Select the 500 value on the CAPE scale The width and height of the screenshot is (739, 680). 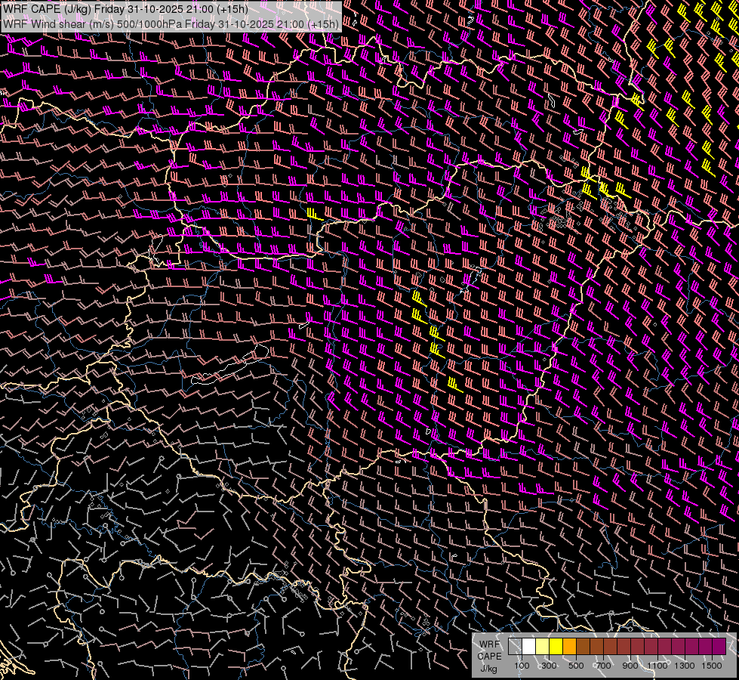pyautogui.click(x=576, y=666)
